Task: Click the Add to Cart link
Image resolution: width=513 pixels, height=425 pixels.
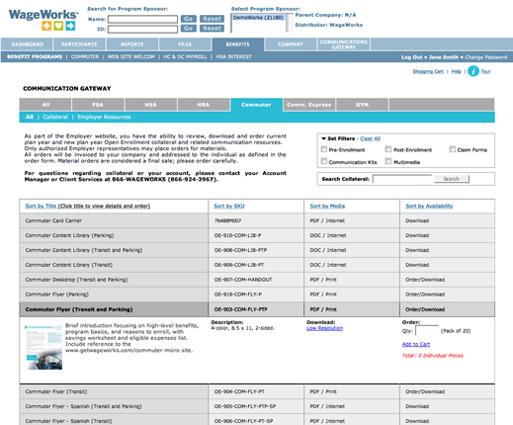Action: click(416, 344)
